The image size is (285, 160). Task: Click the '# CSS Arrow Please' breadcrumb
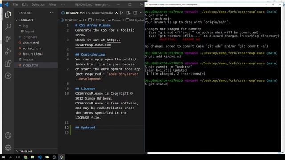[x=106, y=20]
